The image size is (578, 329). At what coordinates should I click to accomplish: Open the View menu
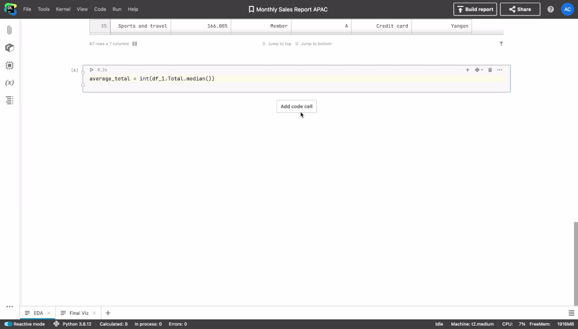click(82, 9)
